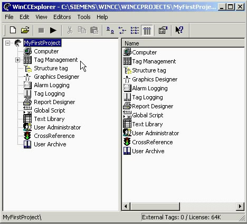
Task: Click Tag Logging icon in the tree
Action: pyautogui.click(x=27, y=94)
